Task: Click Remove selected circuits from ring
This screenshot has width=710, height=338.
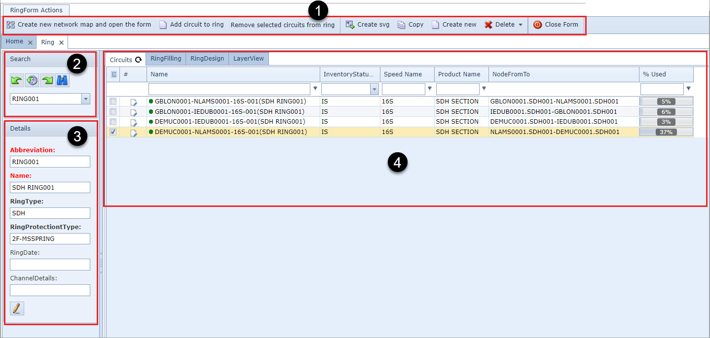Action: pyautogui.click(x=283, y=25)
